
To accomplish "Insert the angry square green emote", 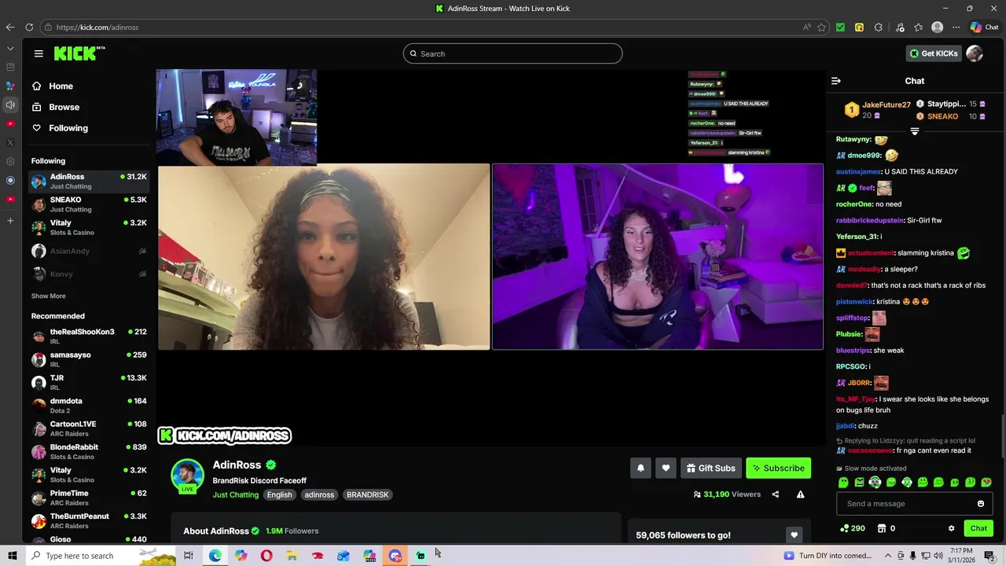I will pos(859,483).
